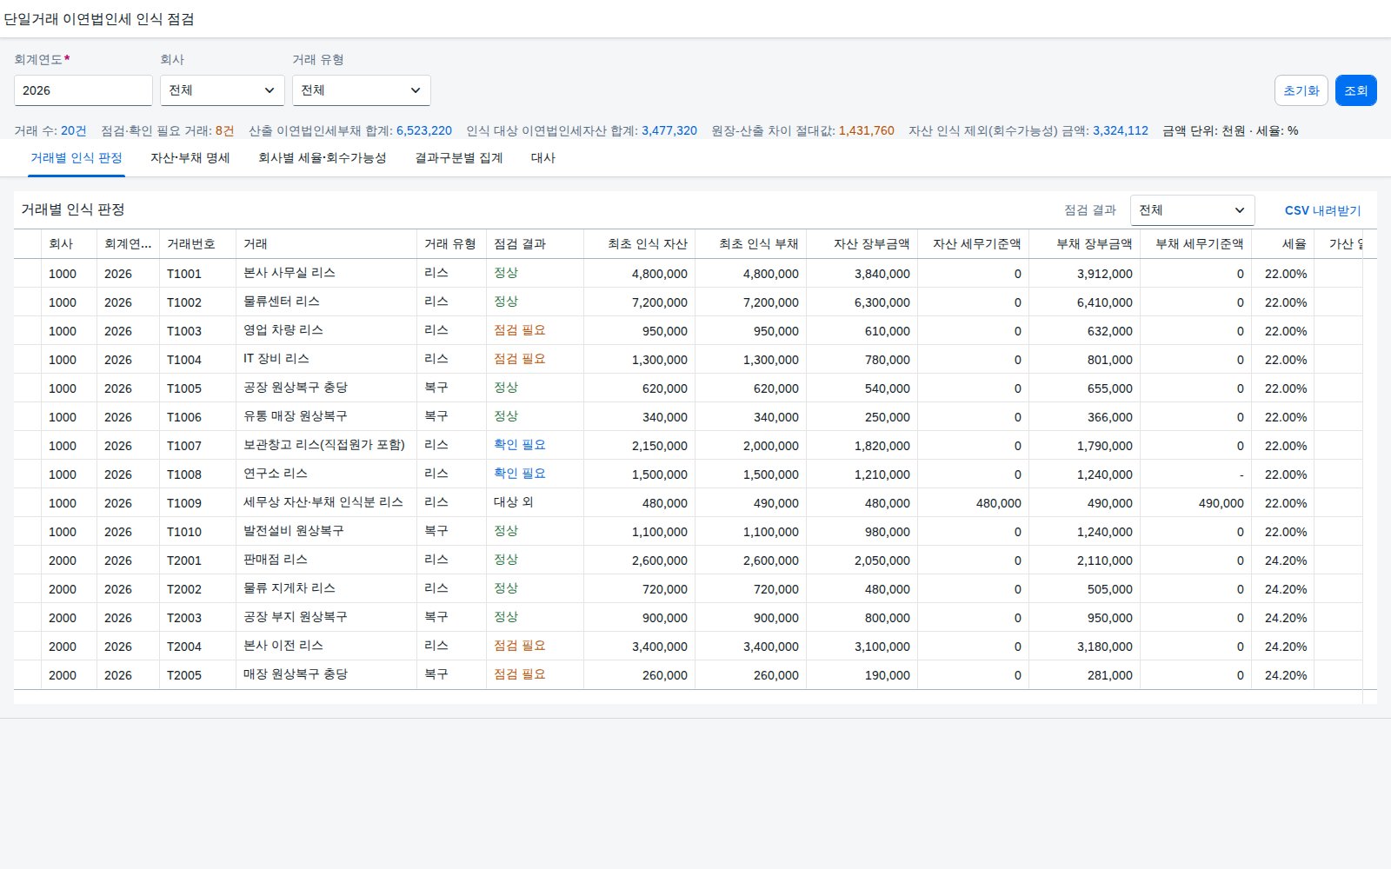
Task: Click 대상 외 status in T1009 row
Action: [514, 502]
